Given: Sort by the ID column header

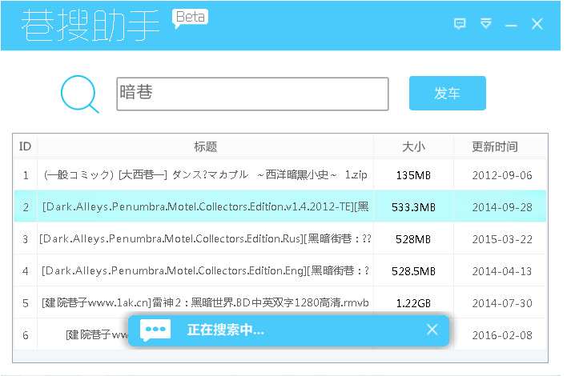Looking at the screenshot, I should tap(25, 146).
